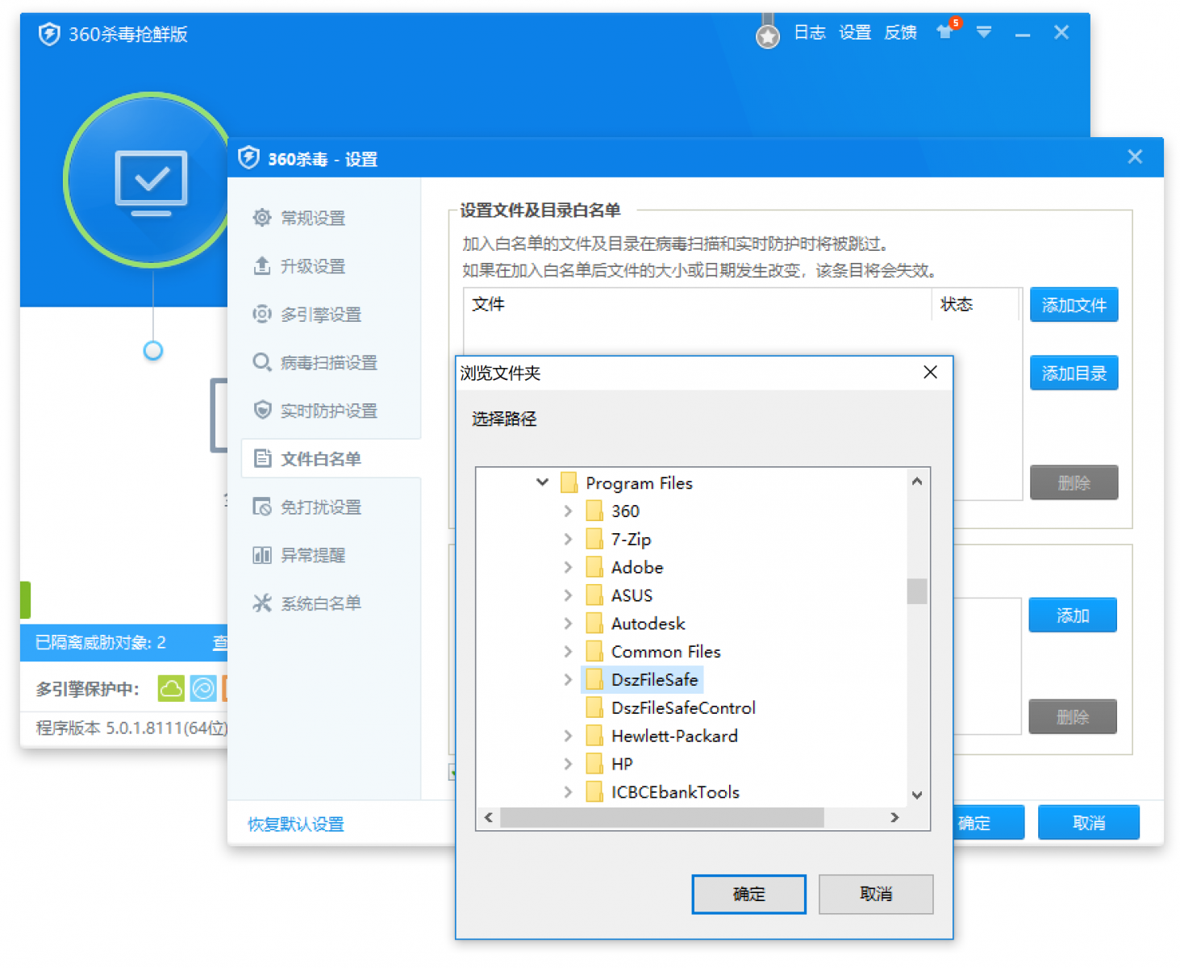Image resolution: width=1180 pixels, height=968 pixels.
Task: Click the 添加目录 button
Action: 1074,373
